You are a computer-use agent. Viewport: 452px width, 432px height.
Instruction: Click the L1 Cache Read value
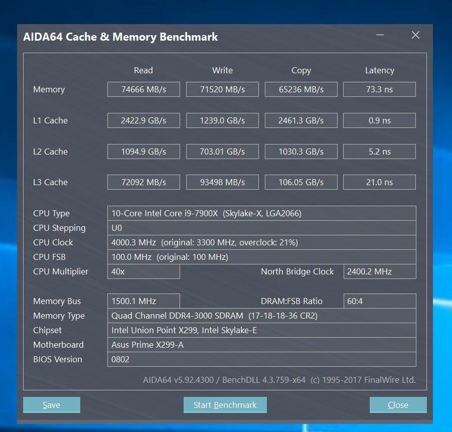pos(143,120)
